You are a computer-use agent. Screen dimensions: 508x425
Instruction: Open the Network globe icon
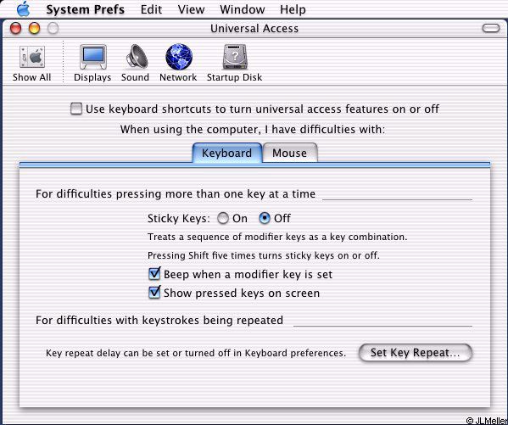tap(179, 57)
